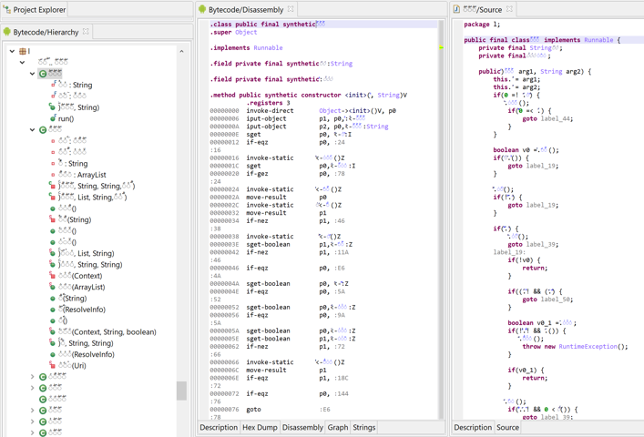The width and height of the screenshot is (644, 437).
Task: Select the '(Uri)' method in hierarchy
Action: 72,365
